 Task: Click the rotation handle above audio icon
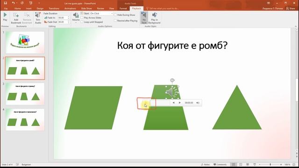[172, 80]
